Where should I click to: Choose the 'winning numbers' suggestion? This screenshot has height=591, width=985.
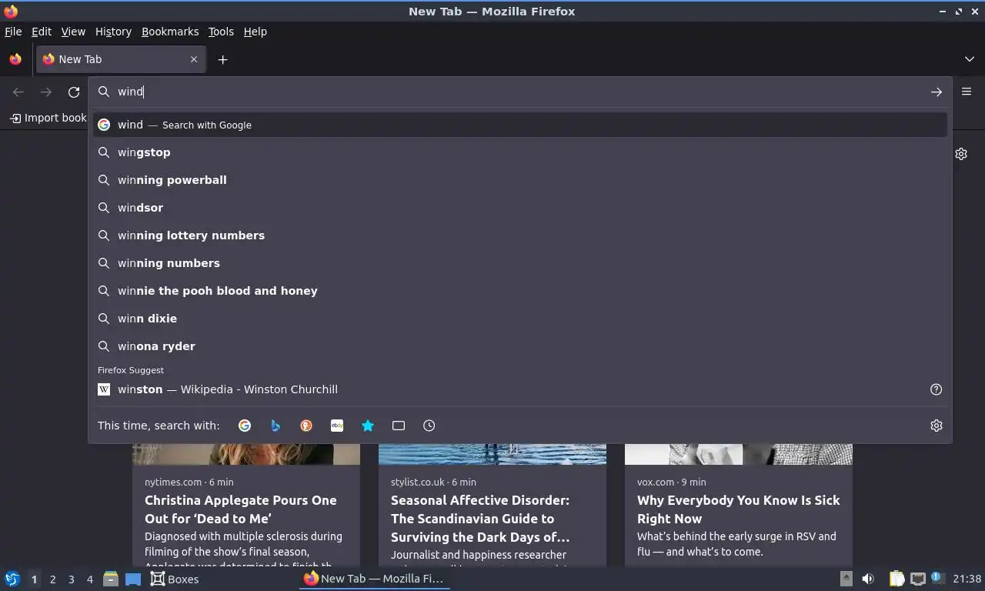click(x=520, y=263)
